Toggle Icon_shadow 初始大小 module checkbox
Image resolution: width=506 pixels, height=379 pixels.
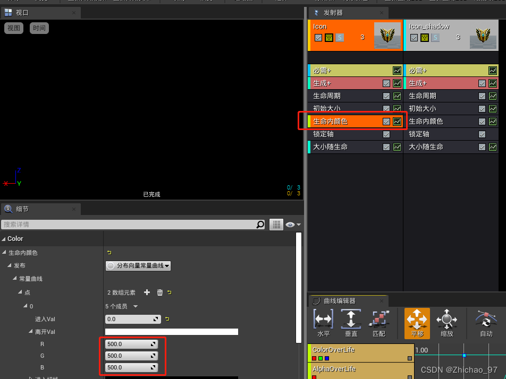coord(482,109)
